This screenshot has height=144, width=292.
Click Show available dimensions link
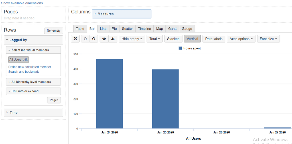(x=22, y=3)
